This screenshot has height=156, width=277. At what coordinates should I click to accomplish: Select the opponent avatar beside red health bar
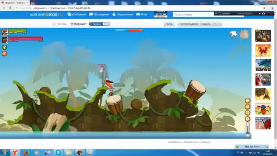click(5, 40)
